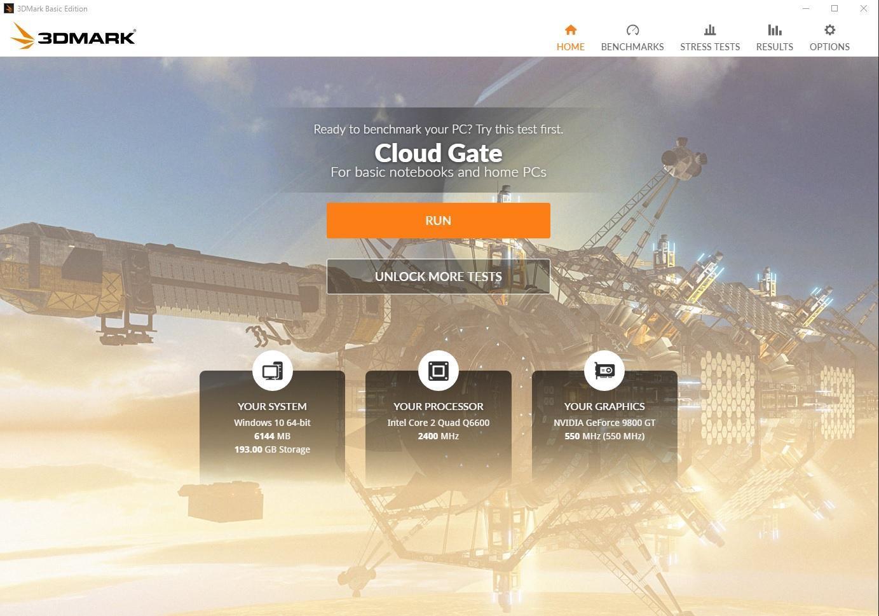Click the 3DMark title bar app icon
This screenshot has width=879, height=616.
coord(8,9)
